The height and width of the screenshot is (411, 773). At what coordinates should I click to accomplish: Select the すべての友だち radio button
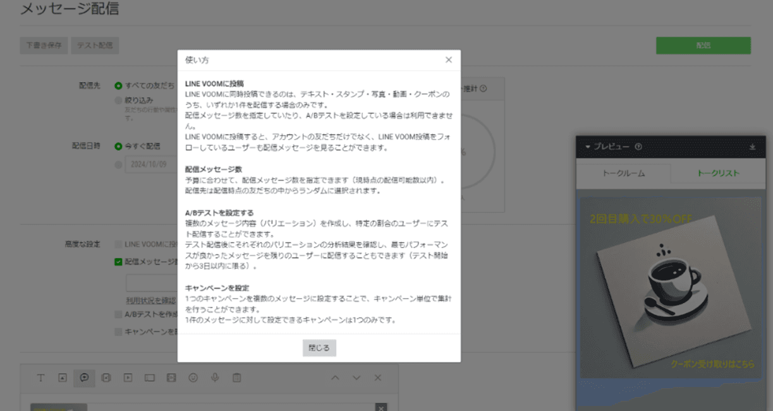click(x=118, y=86)
